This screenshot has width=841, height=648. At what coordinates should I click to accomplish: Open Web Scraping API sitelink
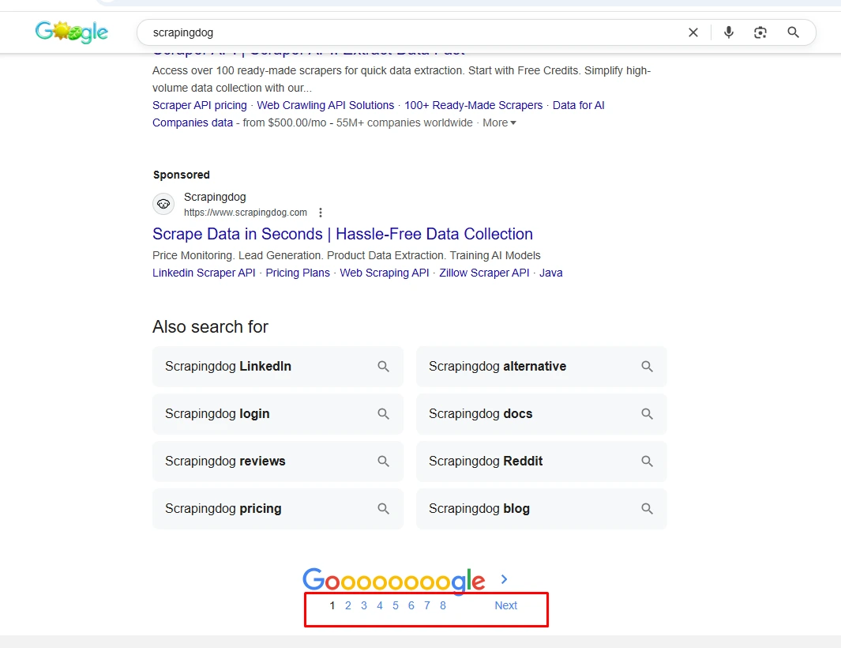(385, 273)
